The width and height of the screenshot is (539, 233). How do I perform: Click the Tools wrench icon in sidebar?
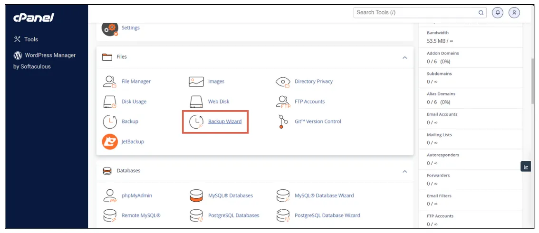(x=17, y=39)
